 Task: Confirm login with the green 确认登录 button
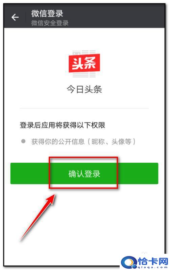click(x=84, y=173)
